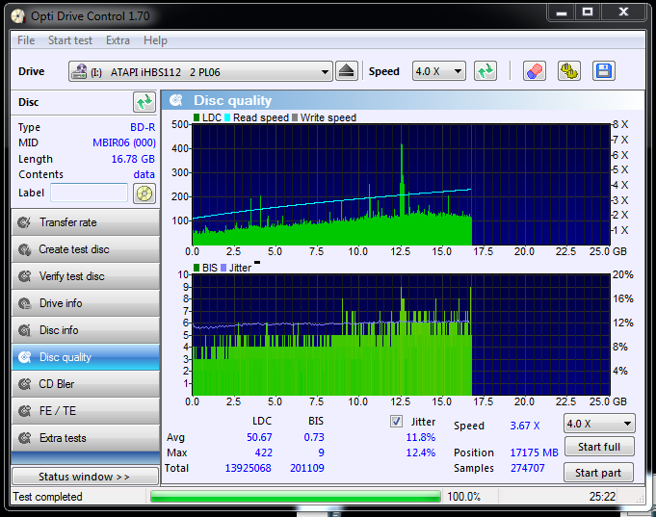Click the disc label icon beside Label field
This screenshot has height=517, width=656.
click(144, 194)
